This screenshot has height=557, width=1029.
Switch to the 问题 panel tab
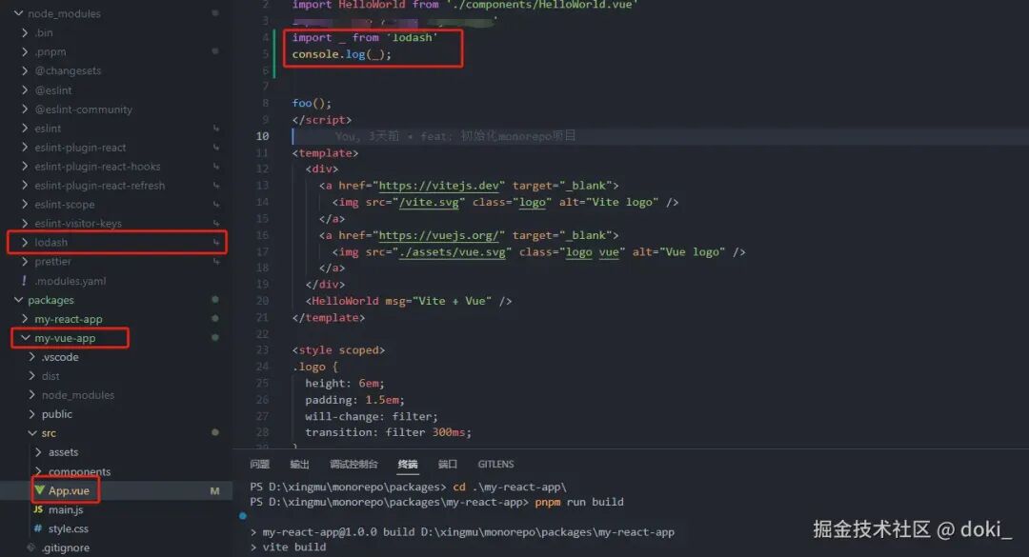tap(260, 464)
